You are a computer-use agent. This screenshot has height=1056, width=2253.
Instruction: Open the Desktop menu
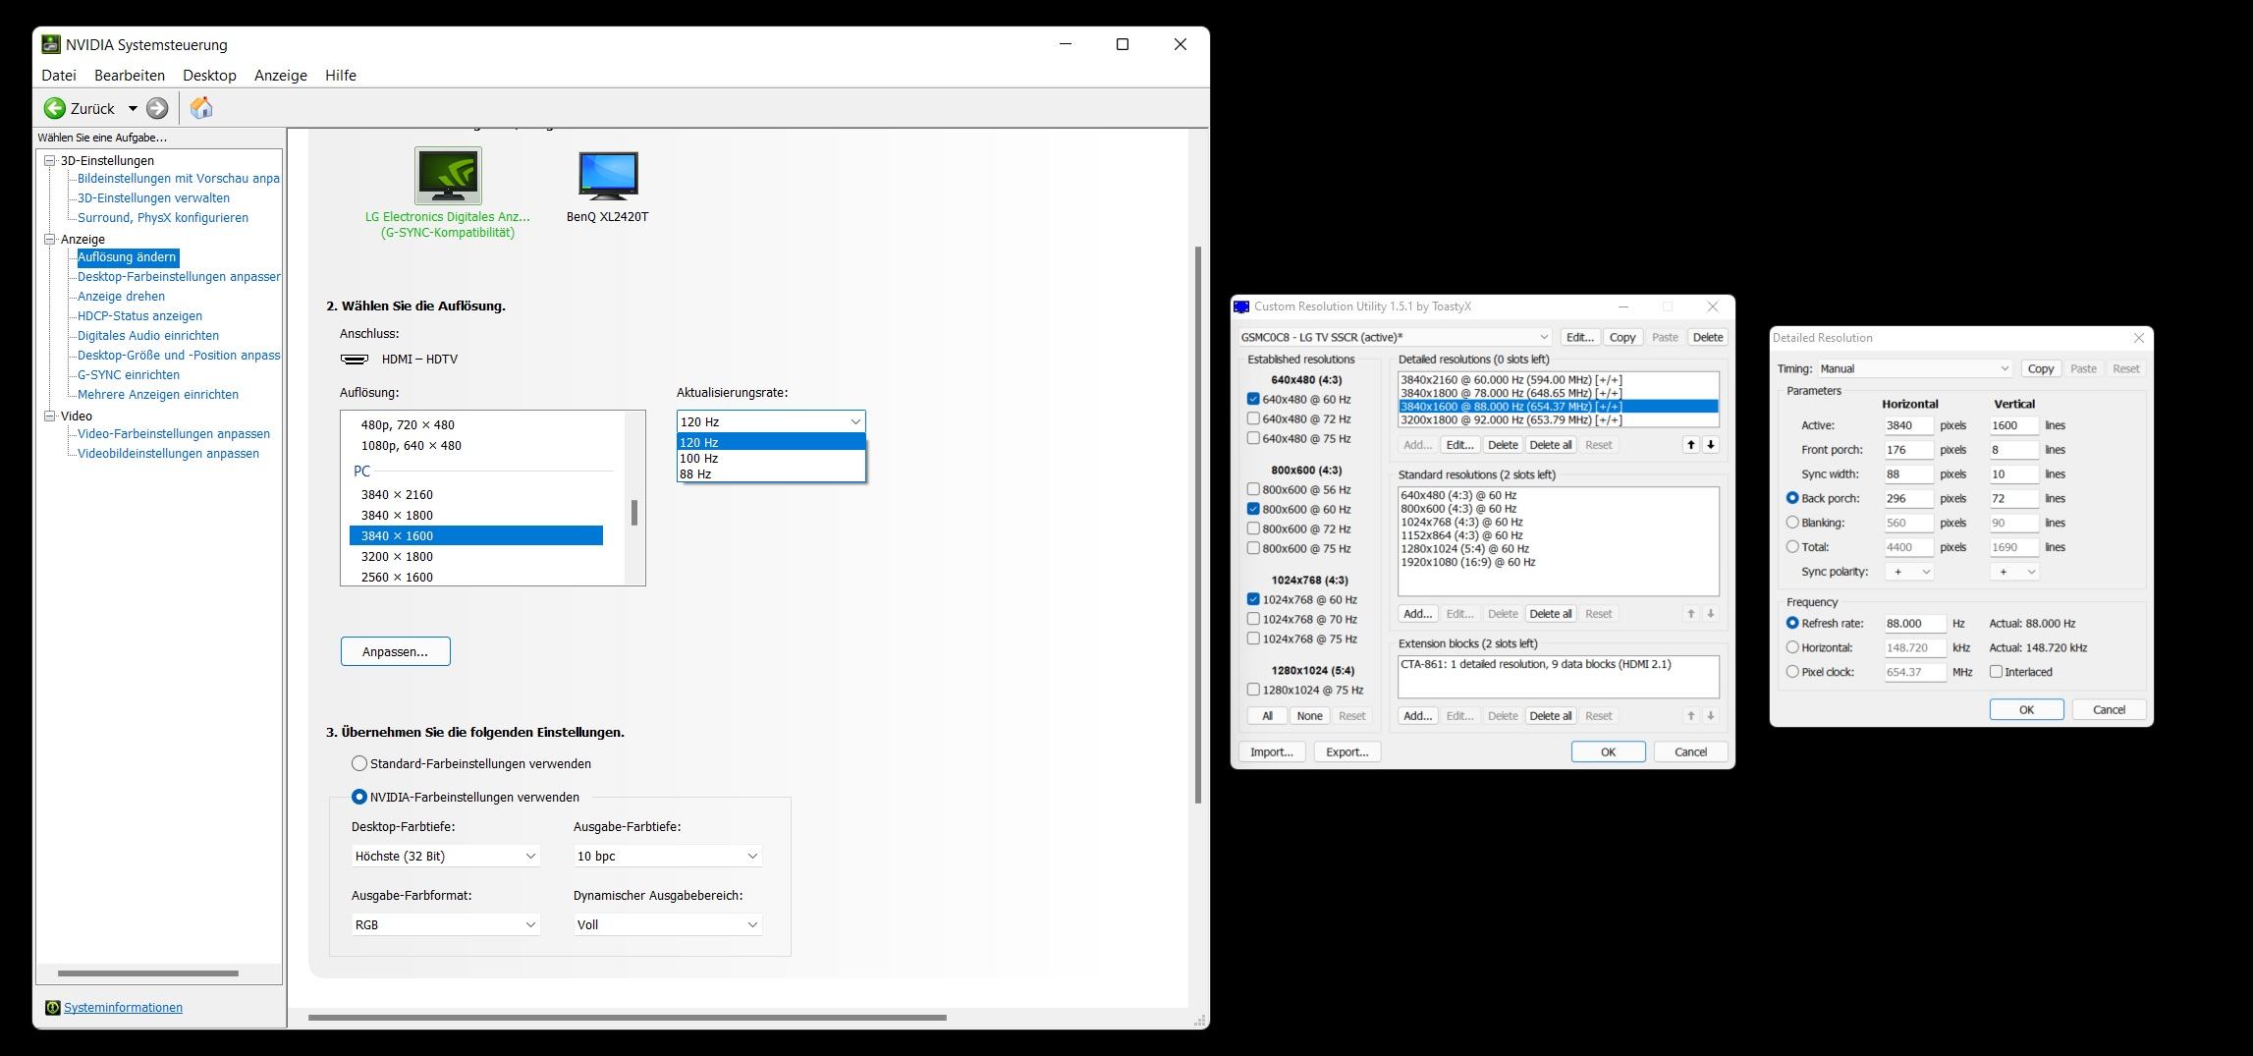(x=209, y=76)
